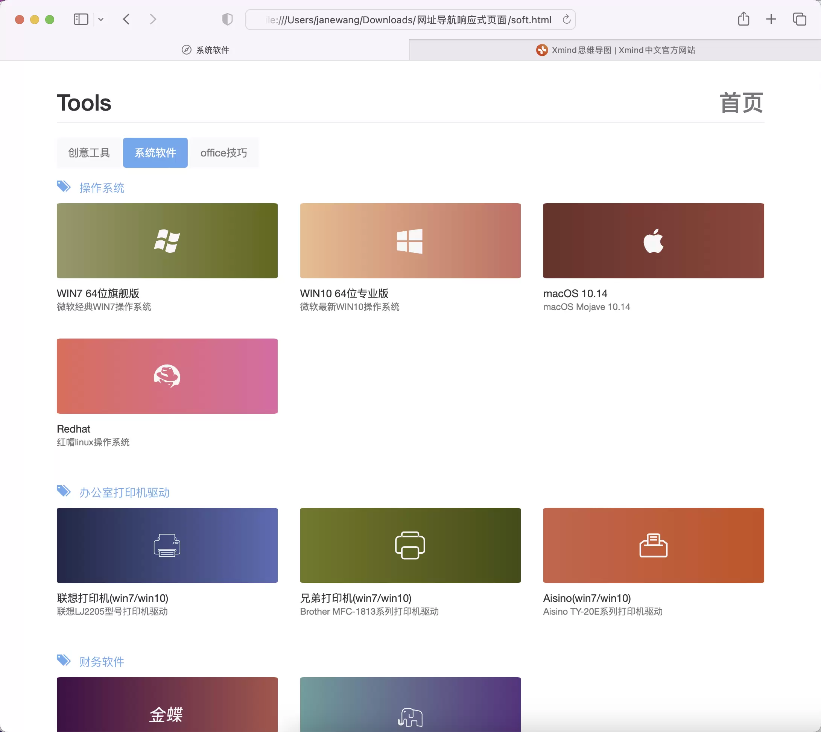The image size is (821, 732).
Task: Open the 金蝶 software card
Action: coord(167,705)
